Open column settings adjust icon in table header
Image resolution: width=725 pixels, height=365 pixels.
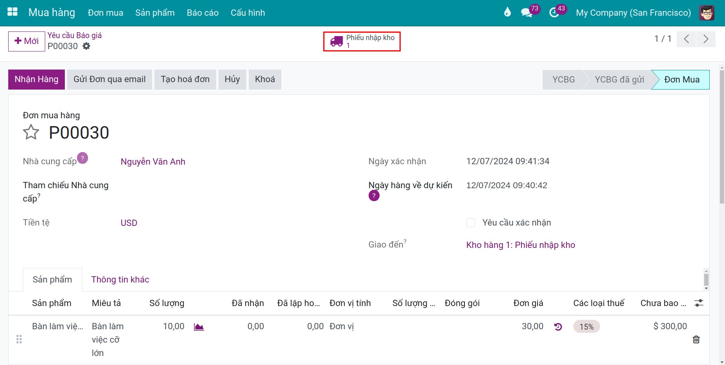pos(699,303)
